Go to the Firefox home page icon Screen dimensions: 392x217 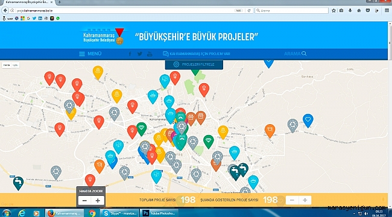point(359,10)
